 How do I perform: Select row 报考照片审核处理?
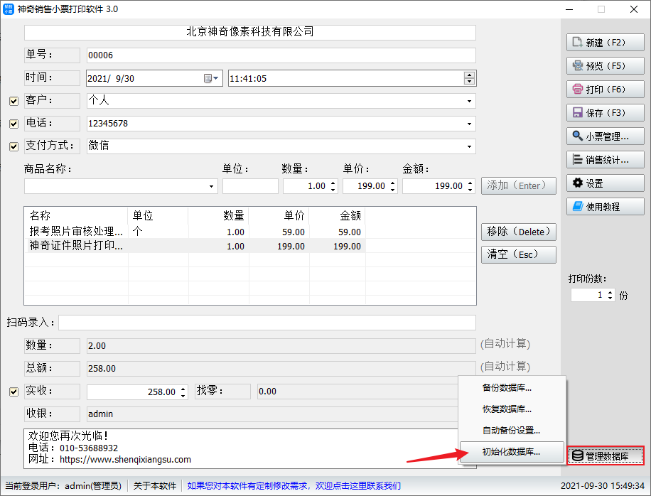195,232
